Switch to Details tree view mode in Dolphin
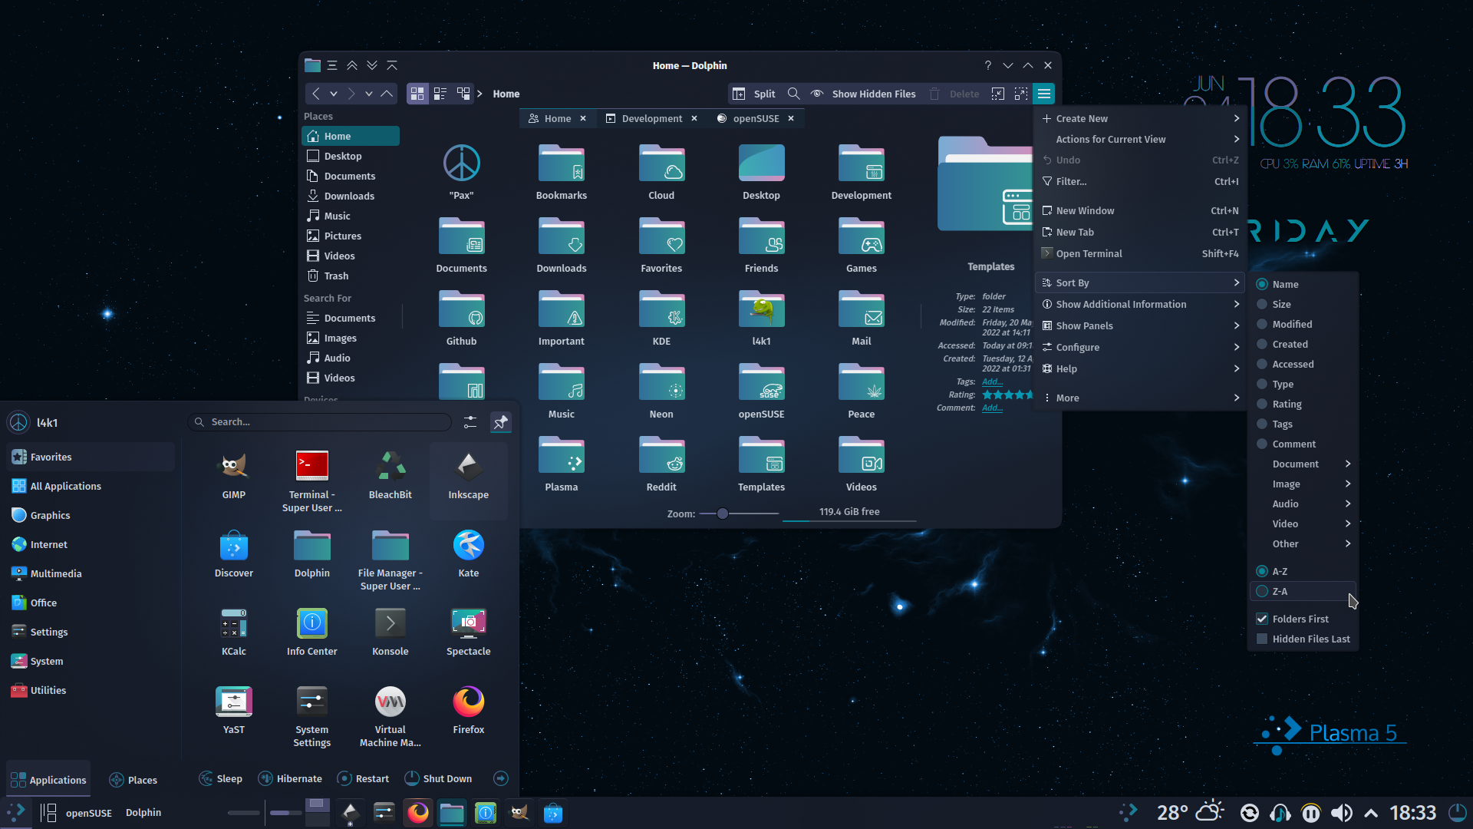This screenshot has width=1473, height=829. (463, 94)
